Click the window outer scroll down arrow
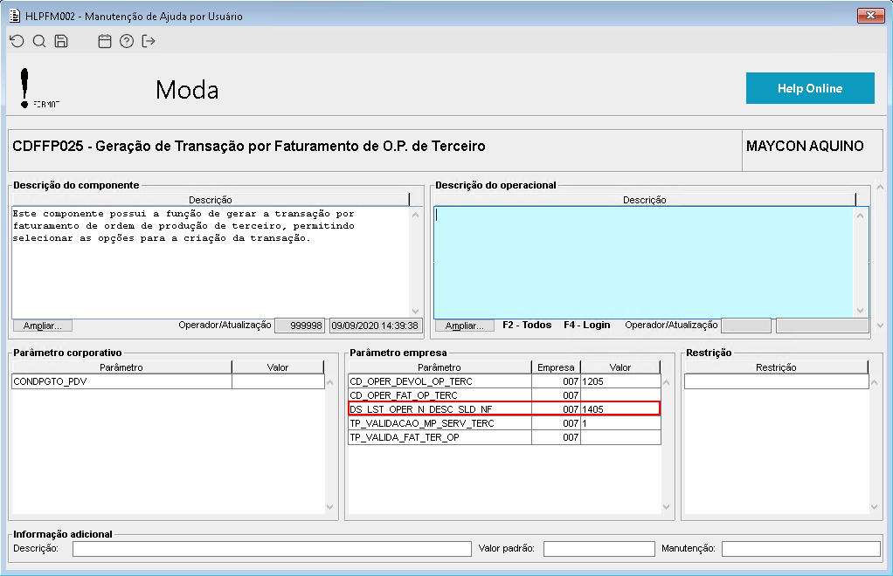Viewport: 893px width, 576px height. click(881, 326)
